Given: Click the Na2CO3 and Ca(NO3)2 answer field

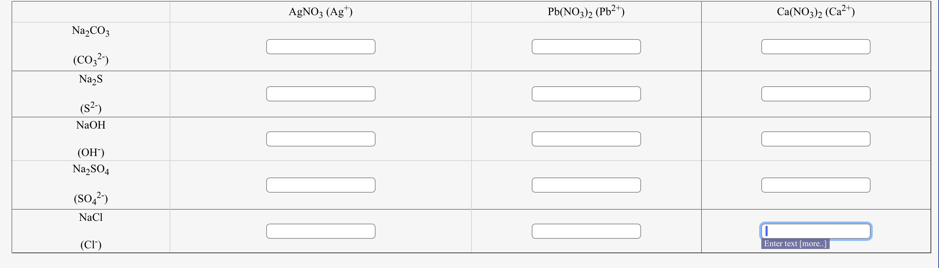Looking at the screenshot, I should pyautogui.click(x=816, y=46).
